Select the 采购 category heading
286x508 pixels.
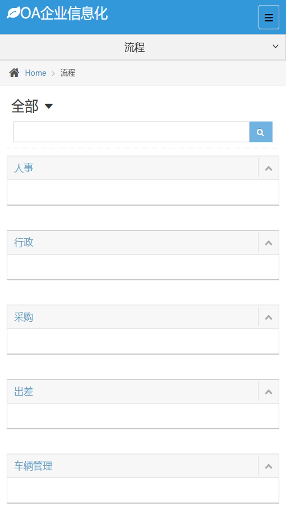24,317
